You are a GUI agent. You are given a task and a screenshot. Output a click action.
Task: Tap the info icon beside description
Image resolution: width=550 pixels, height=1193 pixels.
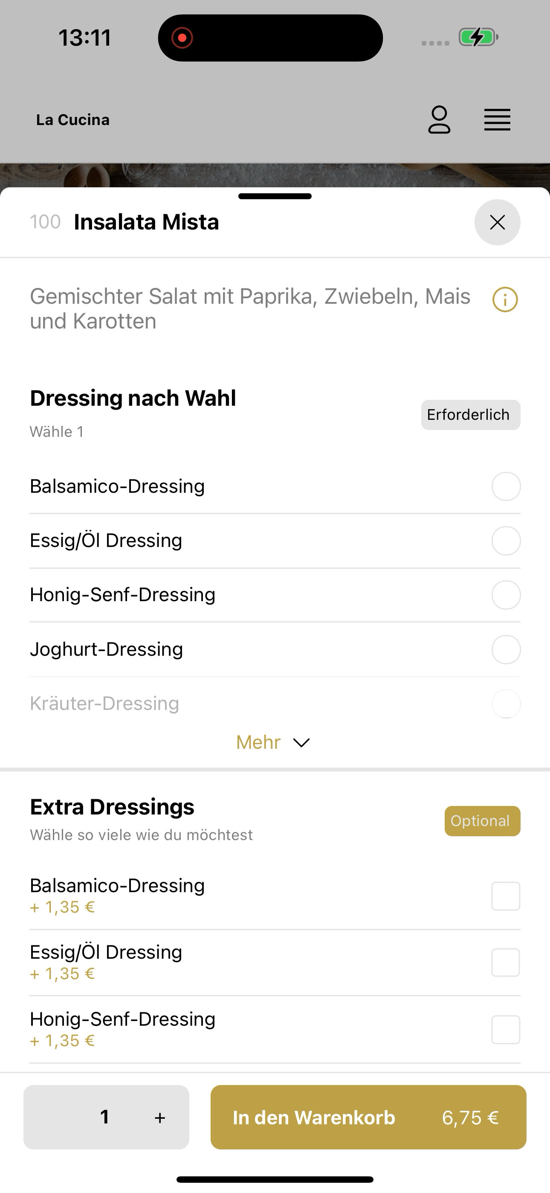505,300
